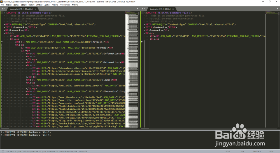Click next-tab arrow in right pane
The image size is (280, 153).
[x=144, y=9]
